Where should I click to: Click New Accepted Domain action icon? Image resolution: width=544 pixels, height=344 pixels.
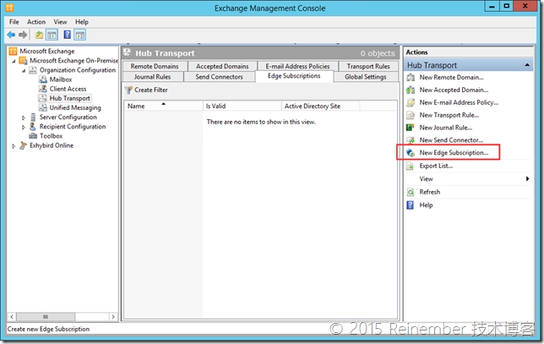pyautogui.click(x=411, y=90)
